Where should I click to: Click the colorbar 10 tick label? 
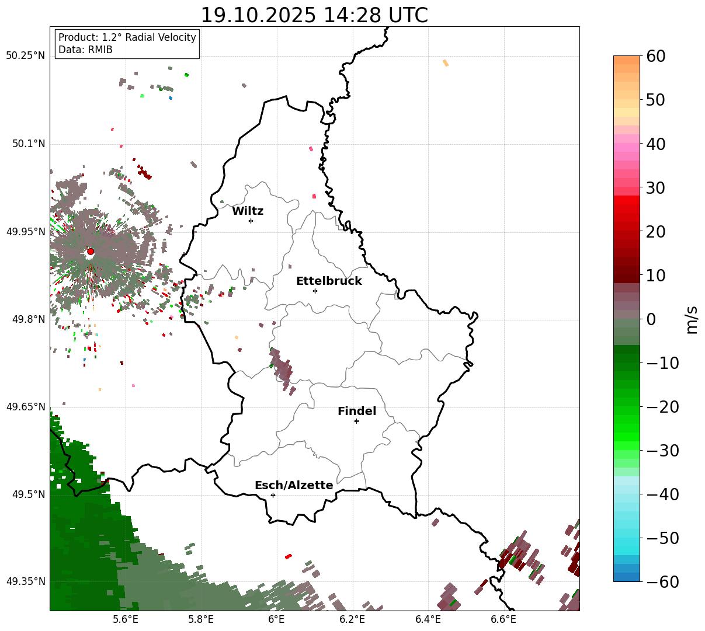[655, 276]
